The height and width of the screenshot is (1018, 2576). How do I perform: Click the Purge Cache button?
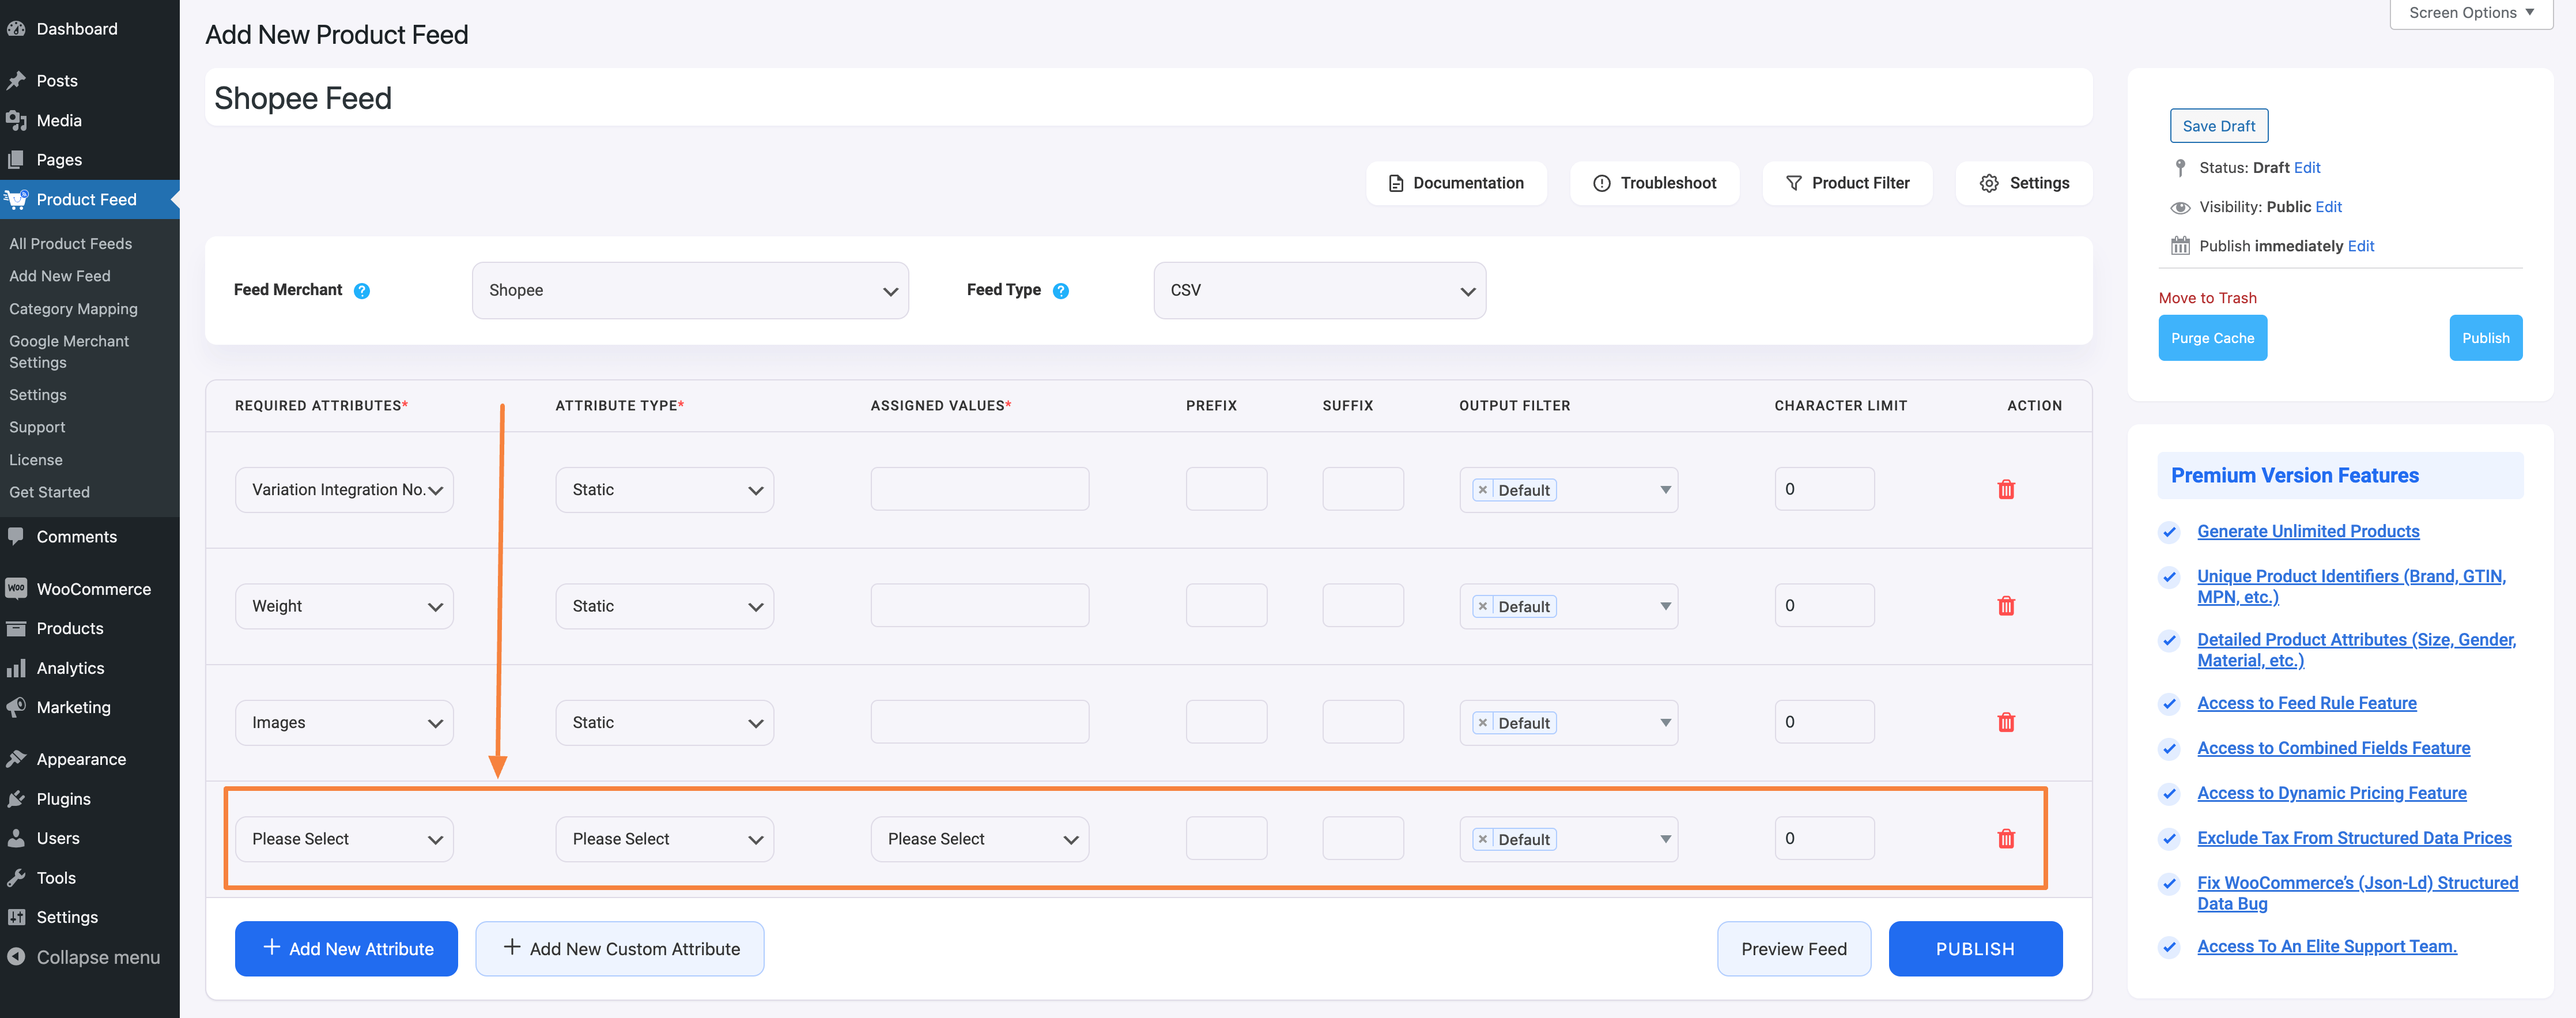[x=2212, y=338]
